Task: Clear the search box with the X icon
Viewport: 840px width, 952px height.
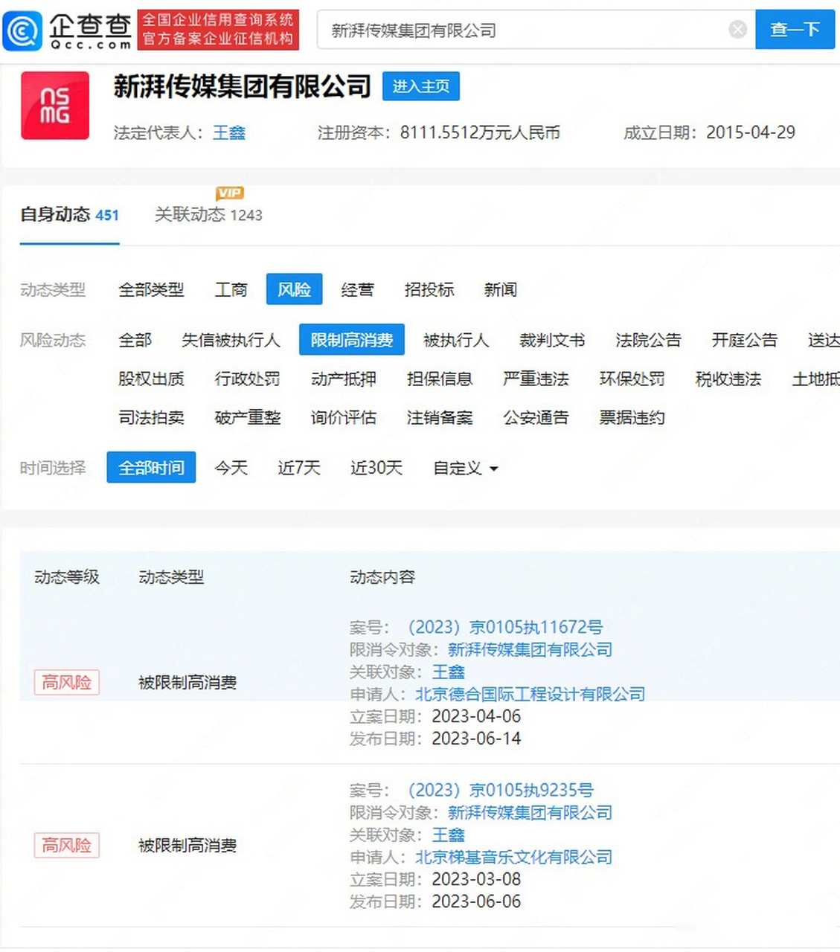Action: [737, 29]
